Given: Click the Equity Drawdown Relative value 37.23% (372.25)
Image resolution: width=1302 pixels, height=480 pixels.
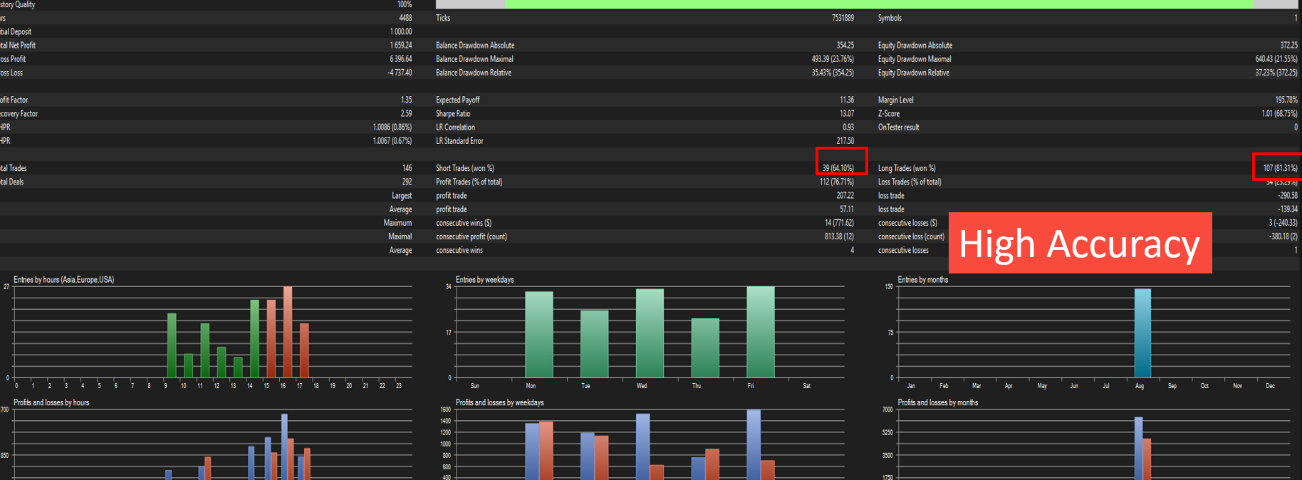Looking at the screenshot, I should pyautogui.click(x=1276, y=73).
